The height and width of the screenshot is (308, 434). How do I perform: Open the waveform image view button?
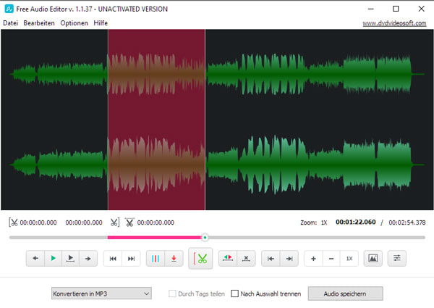tap(373, 258)
